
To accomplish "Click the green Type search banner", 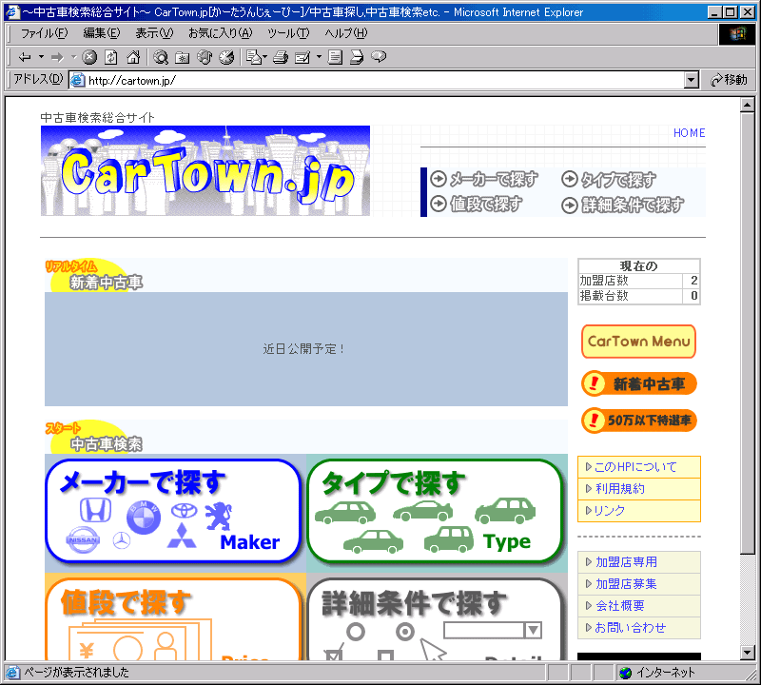I will pos(436,511).
